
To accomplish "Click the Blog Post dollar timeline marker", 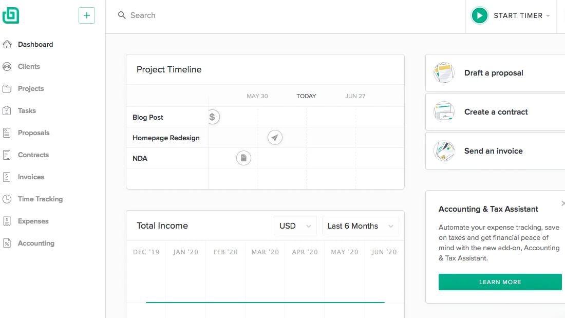I will pos(213,117).
